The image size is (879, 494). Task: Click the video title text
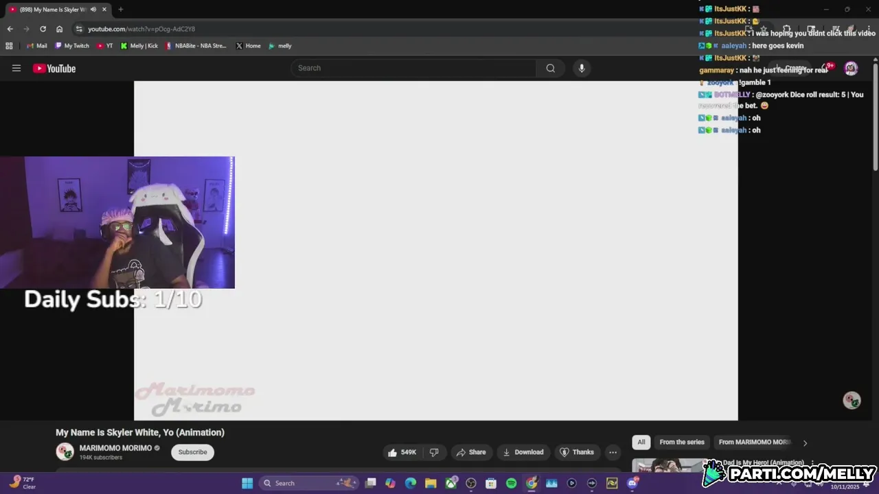[140, 432]
